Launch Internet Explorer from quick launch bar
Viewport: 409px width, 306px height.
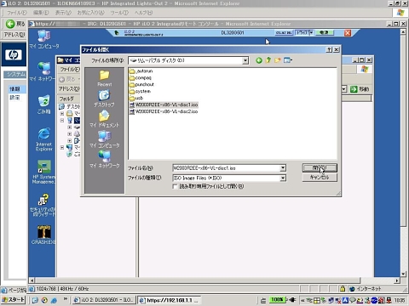tap(54, 300)
